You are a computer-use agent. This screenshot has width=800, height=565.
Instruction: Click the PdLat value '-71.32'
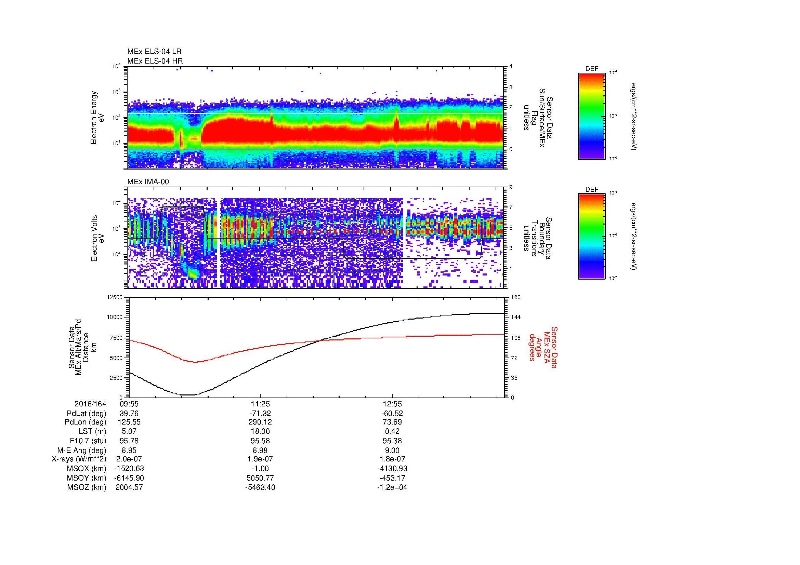[x=260, y=414]
